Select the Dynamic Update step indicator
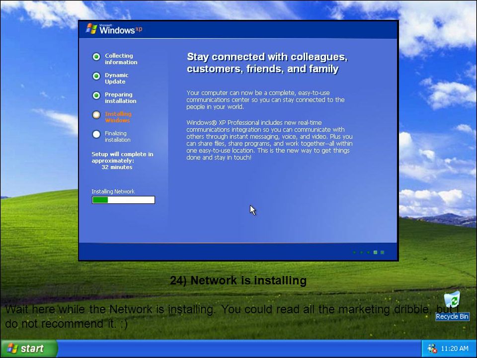Image resolution: width=477 pixels, height=358 pixels. (x=96, y=76)
